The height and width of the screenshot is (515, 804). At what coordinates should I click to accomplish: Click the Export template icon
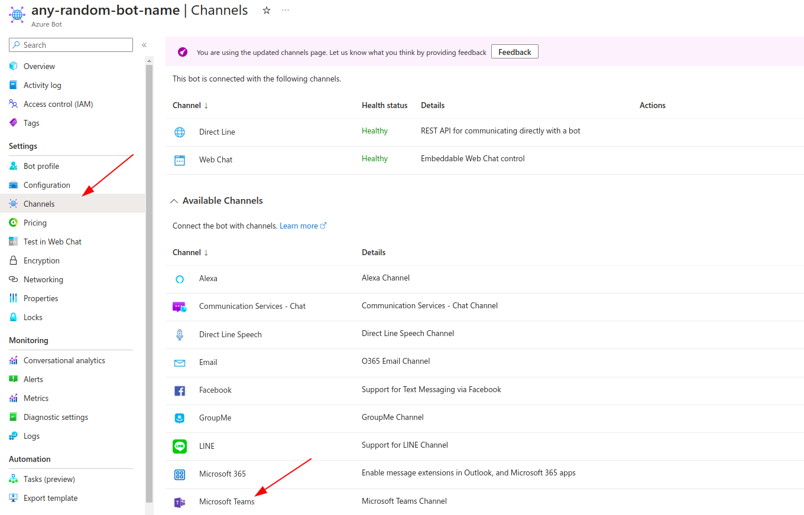[x=14, y=498]
